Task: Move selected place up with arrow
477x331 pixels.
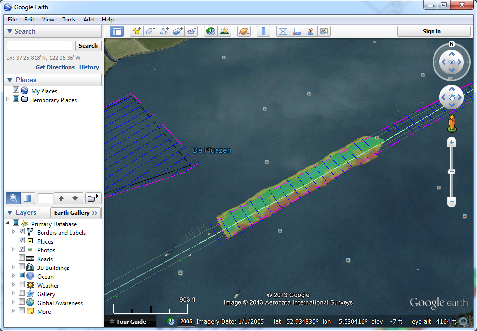Action: click(x=61, y=199)
